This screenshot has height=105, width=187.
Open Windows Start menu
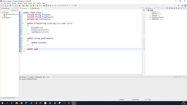click(x=2, y=103)
